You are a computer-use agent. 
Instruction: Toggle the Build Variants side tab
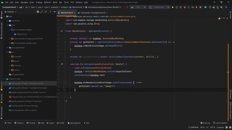[1, 113]
